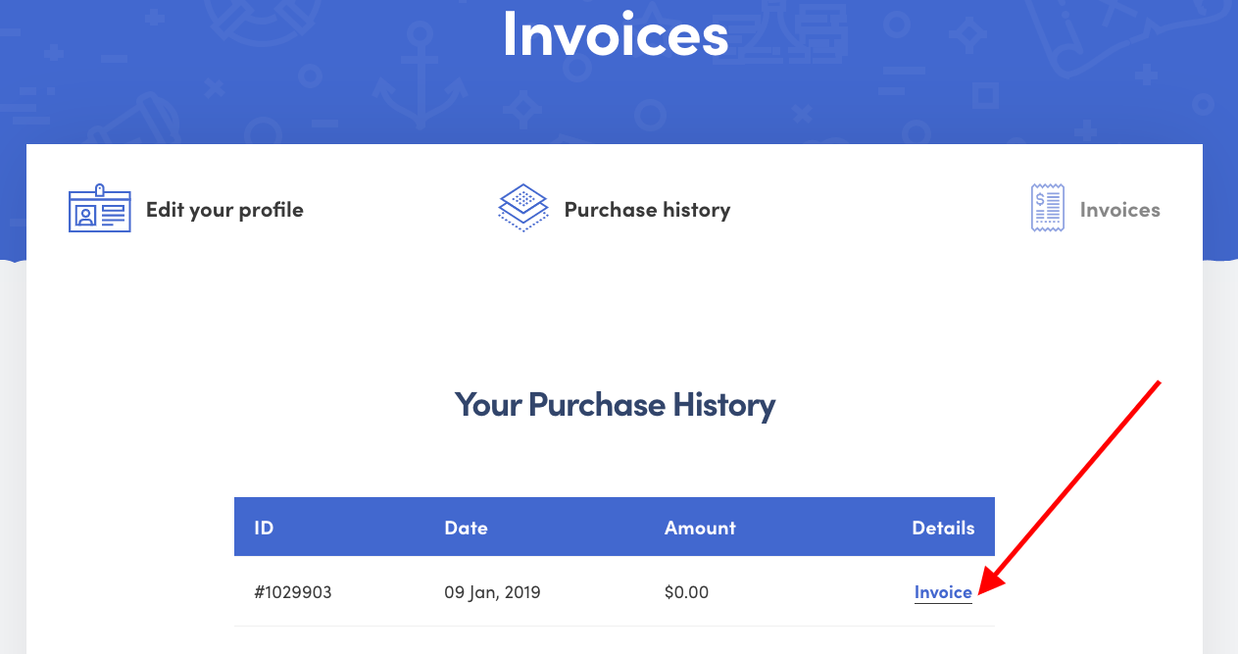Open the Invoice details link
Image resolution: width=1238 pixels, height=654 pixels.
pyautogui.click(x=942, y=592)
